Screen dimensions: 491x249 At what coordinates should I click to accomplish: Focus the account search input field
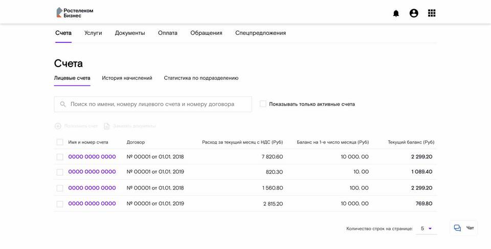(x=159, y=104)
